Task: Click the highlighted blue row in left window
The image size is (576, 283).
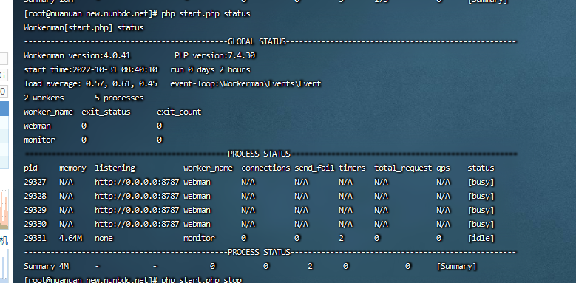Action: (4, 109)
